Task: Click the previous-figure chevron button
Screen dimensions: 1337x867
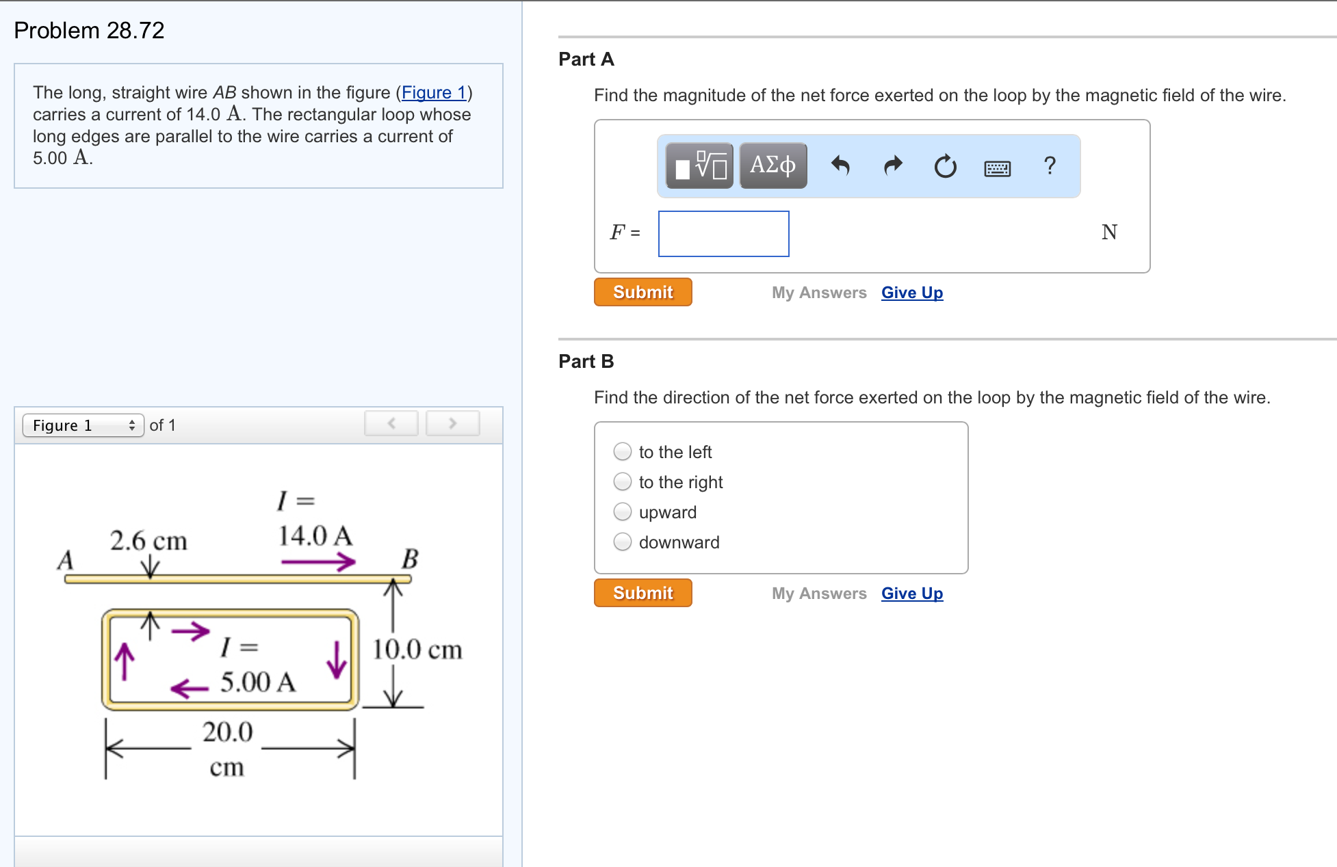Action: (x=391, y=423)
